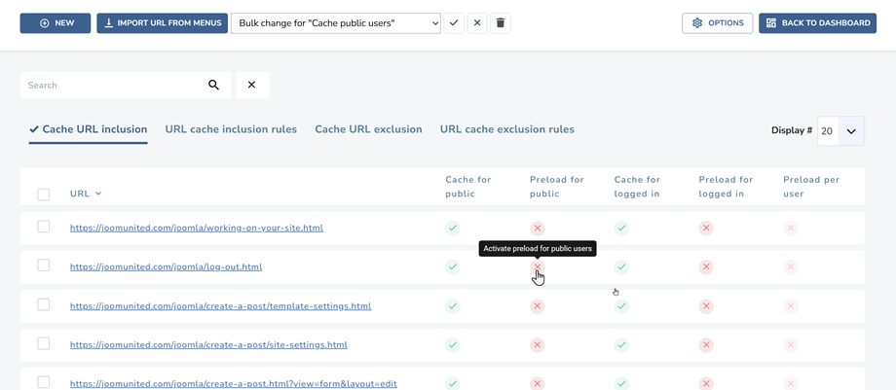Toggle cache for public on working-on-your-site row
The image size is (896, 390).
453,228
